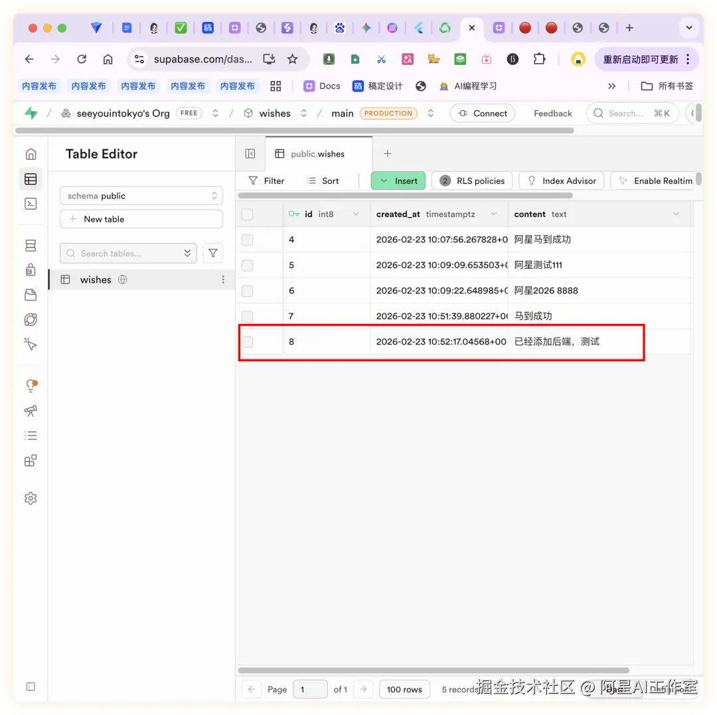717x715 pixels.
Task: Open 稿定设计 bookmark
Action: pyautogui.click(x=377, y=86)
